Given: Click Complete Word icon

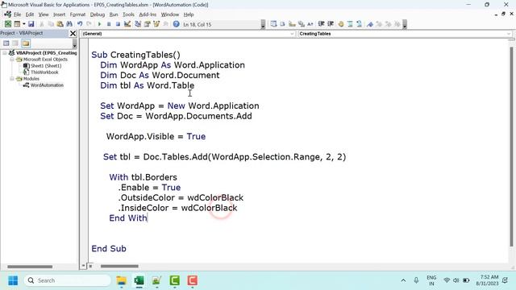Looking at the screenshot, I should (x=310, y=24).
